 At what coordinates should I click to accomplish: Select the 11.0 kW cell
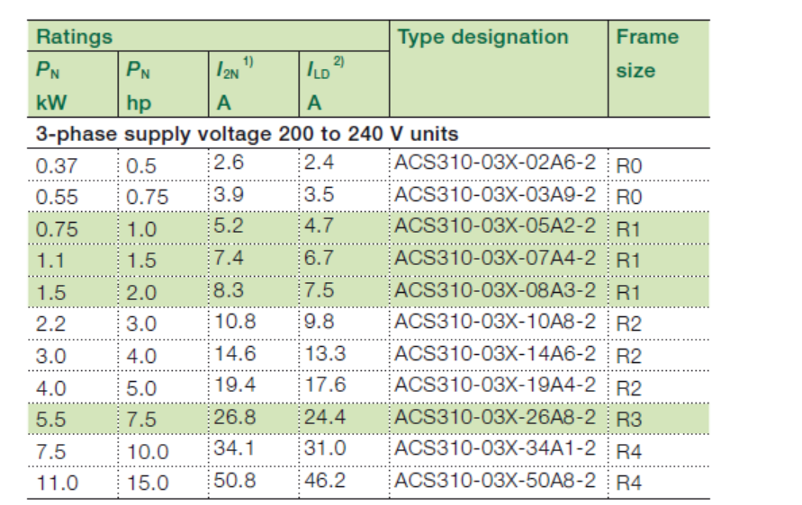[58, 483]
